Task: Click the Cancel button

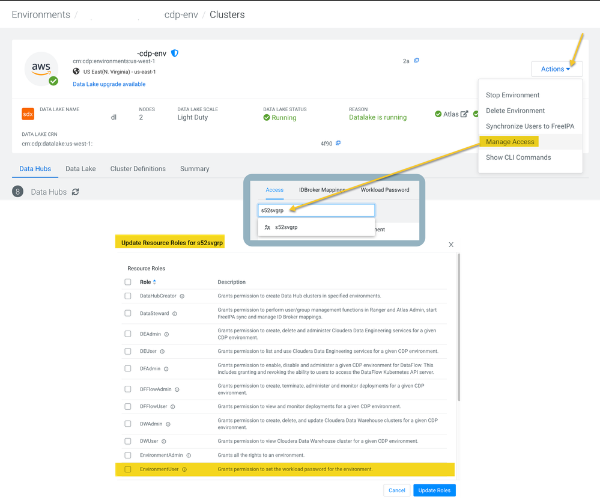Action: click(397, 490)
